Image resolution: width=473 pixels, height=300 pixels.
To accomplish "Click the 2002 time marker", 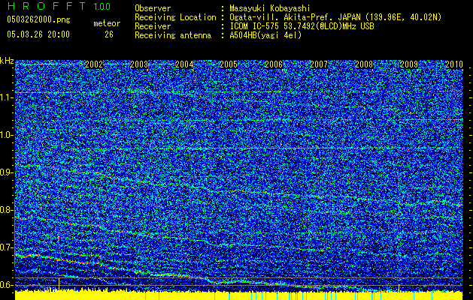I will coord(94,64).
